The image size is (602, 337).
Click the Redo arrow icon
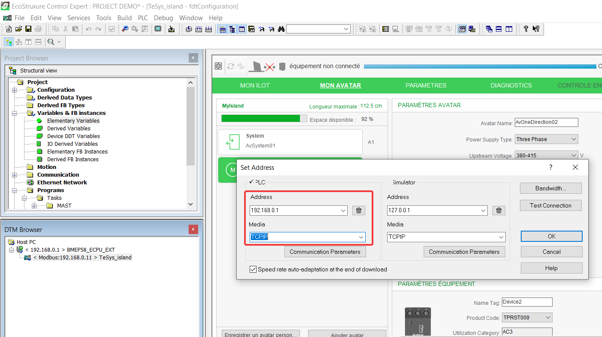98,29
